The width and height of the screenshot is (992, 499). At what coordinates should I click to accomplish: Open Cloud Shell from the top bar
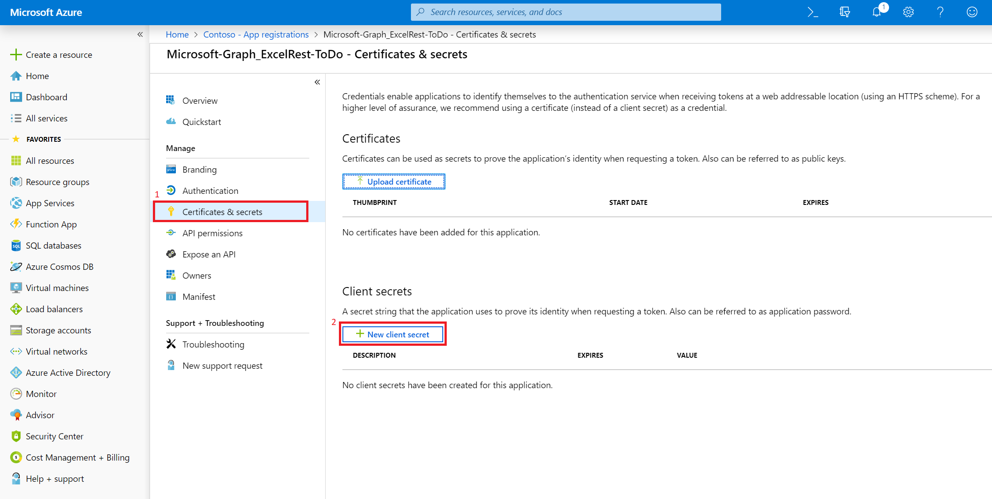click(x=813, y=12)
